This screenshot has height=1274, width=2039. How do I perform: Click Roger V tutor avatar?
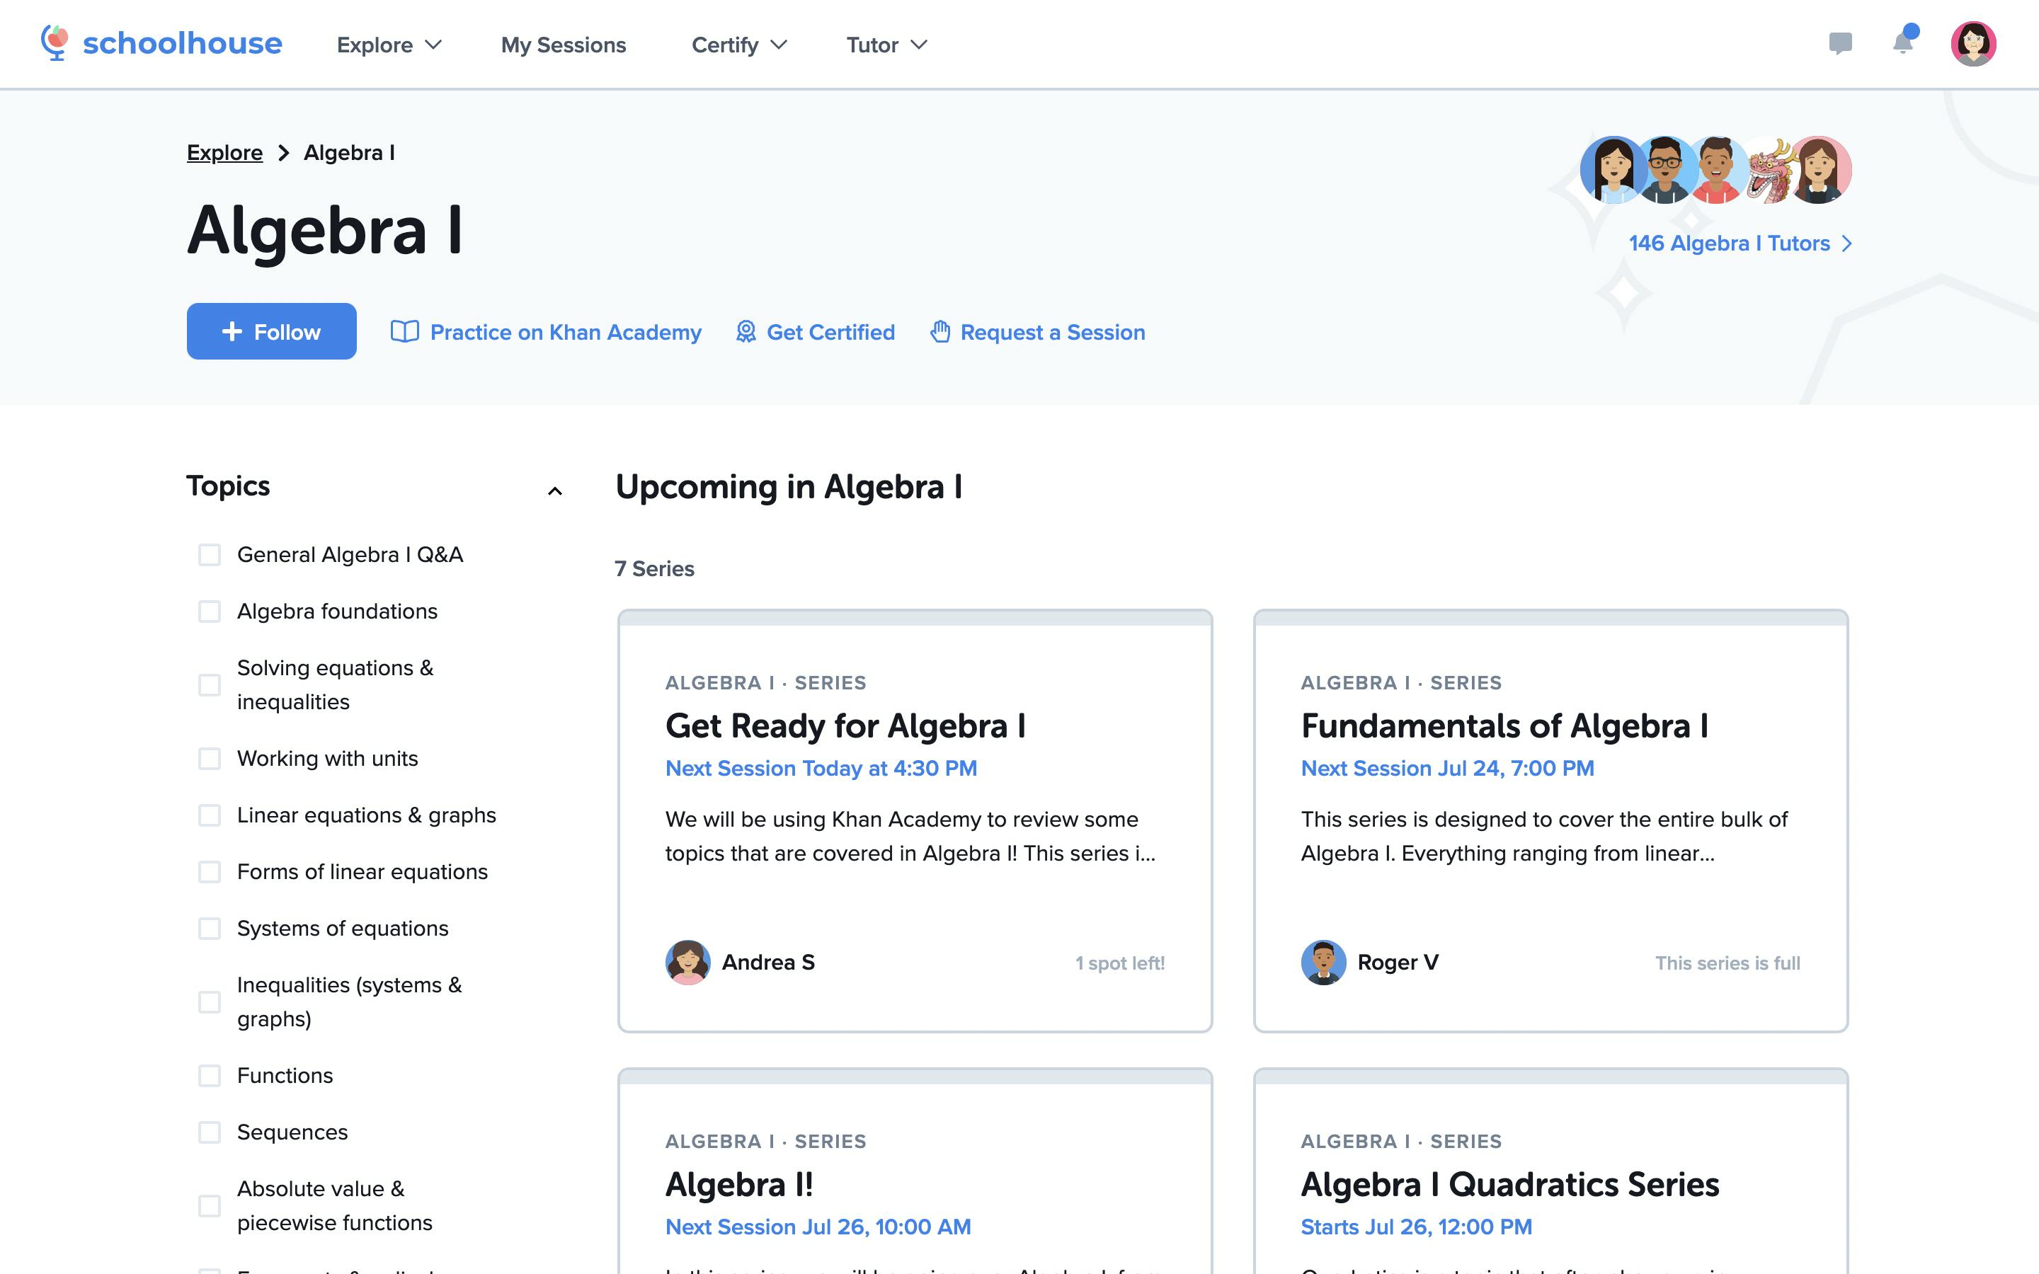1323,963
